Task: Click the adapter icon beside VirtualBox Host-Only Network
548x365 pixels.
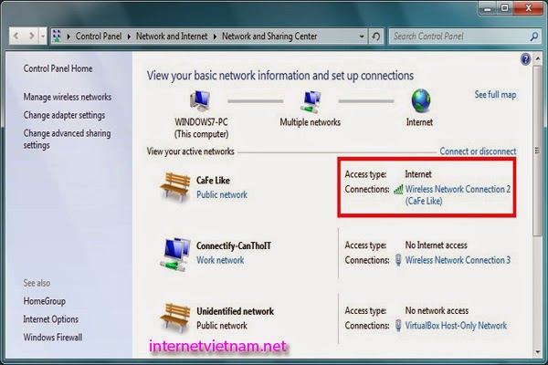Action: pyautogui.click(x=398, y=325)
